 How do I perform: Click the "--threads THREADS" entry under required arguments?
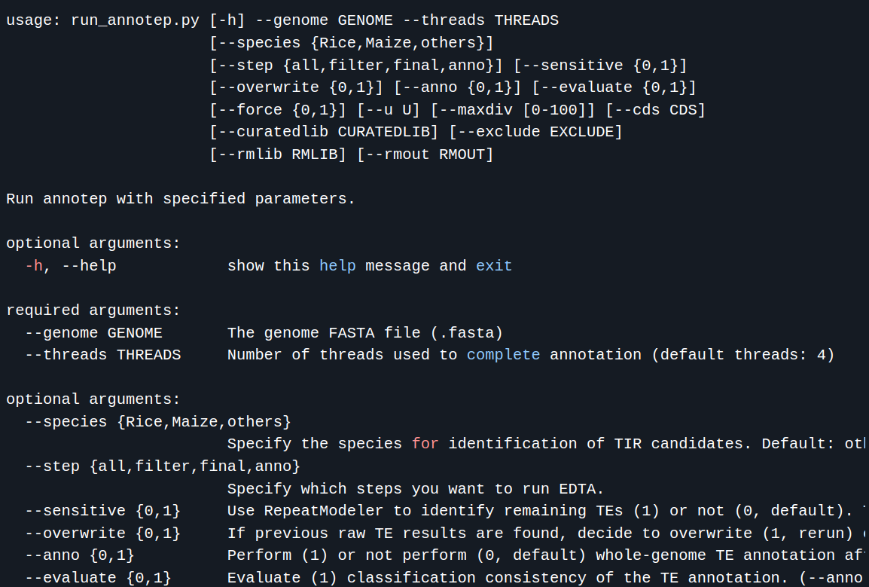pyautogui.click(x=103, y=354)
